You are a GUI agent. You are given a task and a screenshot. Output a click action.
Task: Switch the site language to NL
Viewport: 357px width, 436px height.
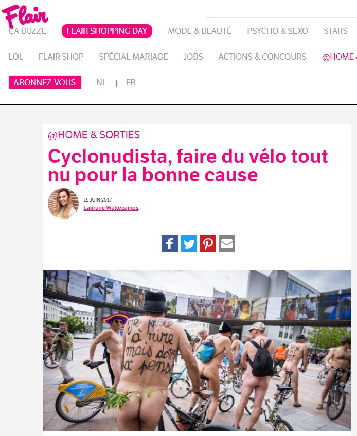point(101,83)
